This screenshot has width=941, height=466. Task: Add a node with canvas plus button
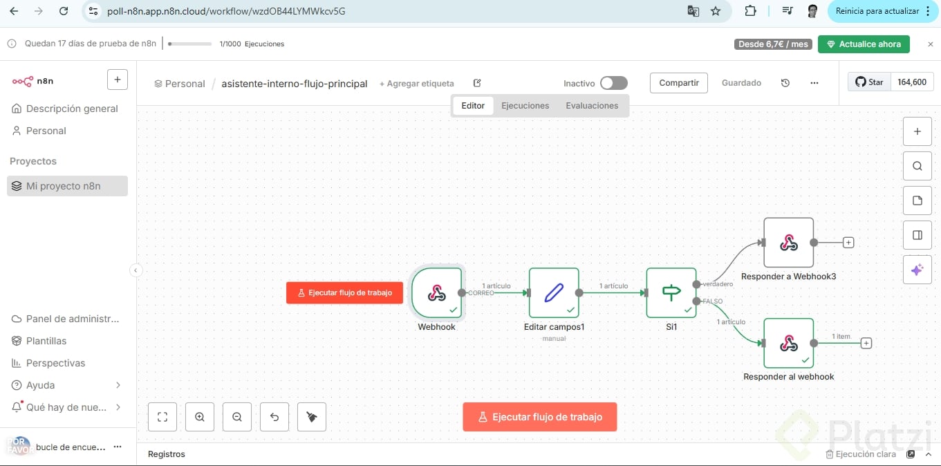click(917, 131)
